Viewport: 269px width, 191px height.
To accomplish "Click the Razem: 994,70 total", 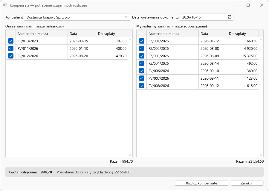I will tap(121, 161).
